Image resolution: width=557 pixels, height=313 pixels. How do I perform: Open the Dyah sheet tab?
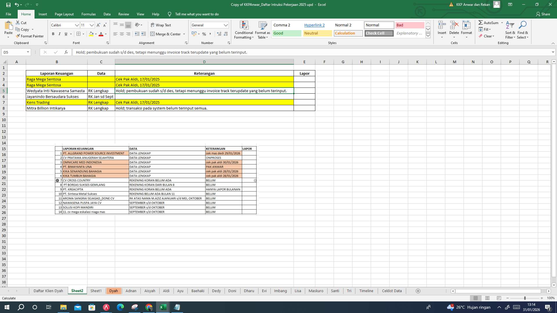coord(114,291)
